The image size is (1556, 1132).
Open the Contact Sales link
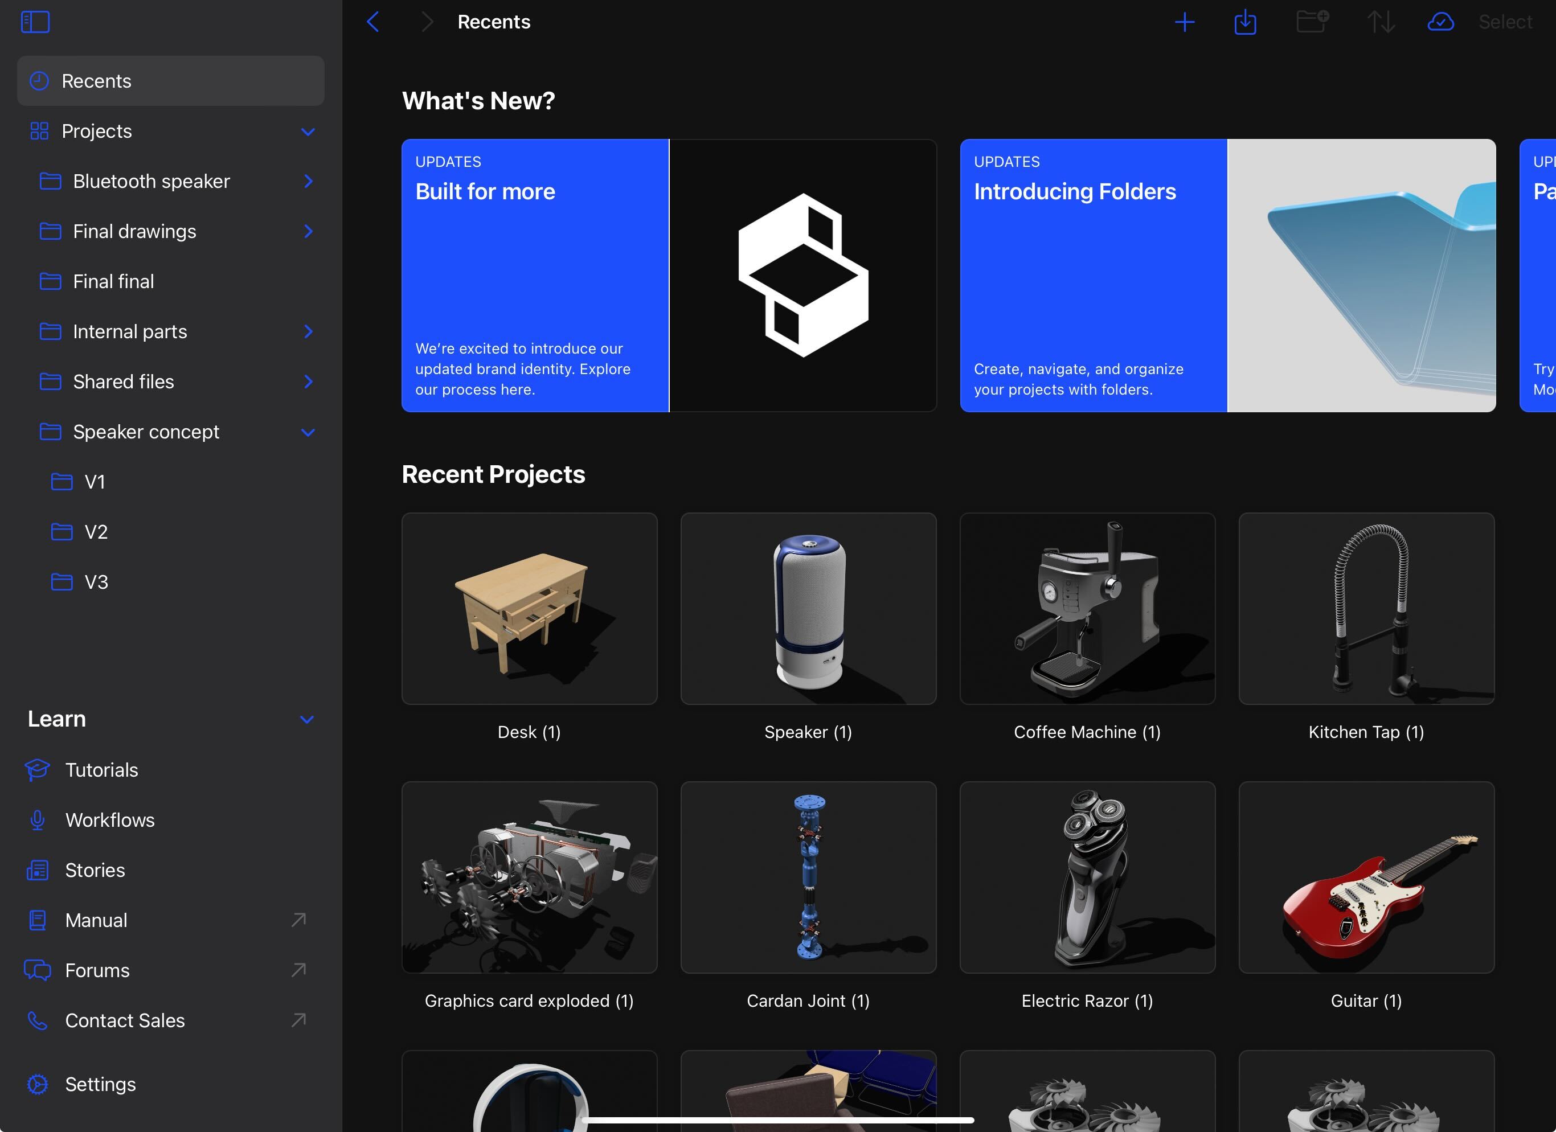[x=124, y=1020]
